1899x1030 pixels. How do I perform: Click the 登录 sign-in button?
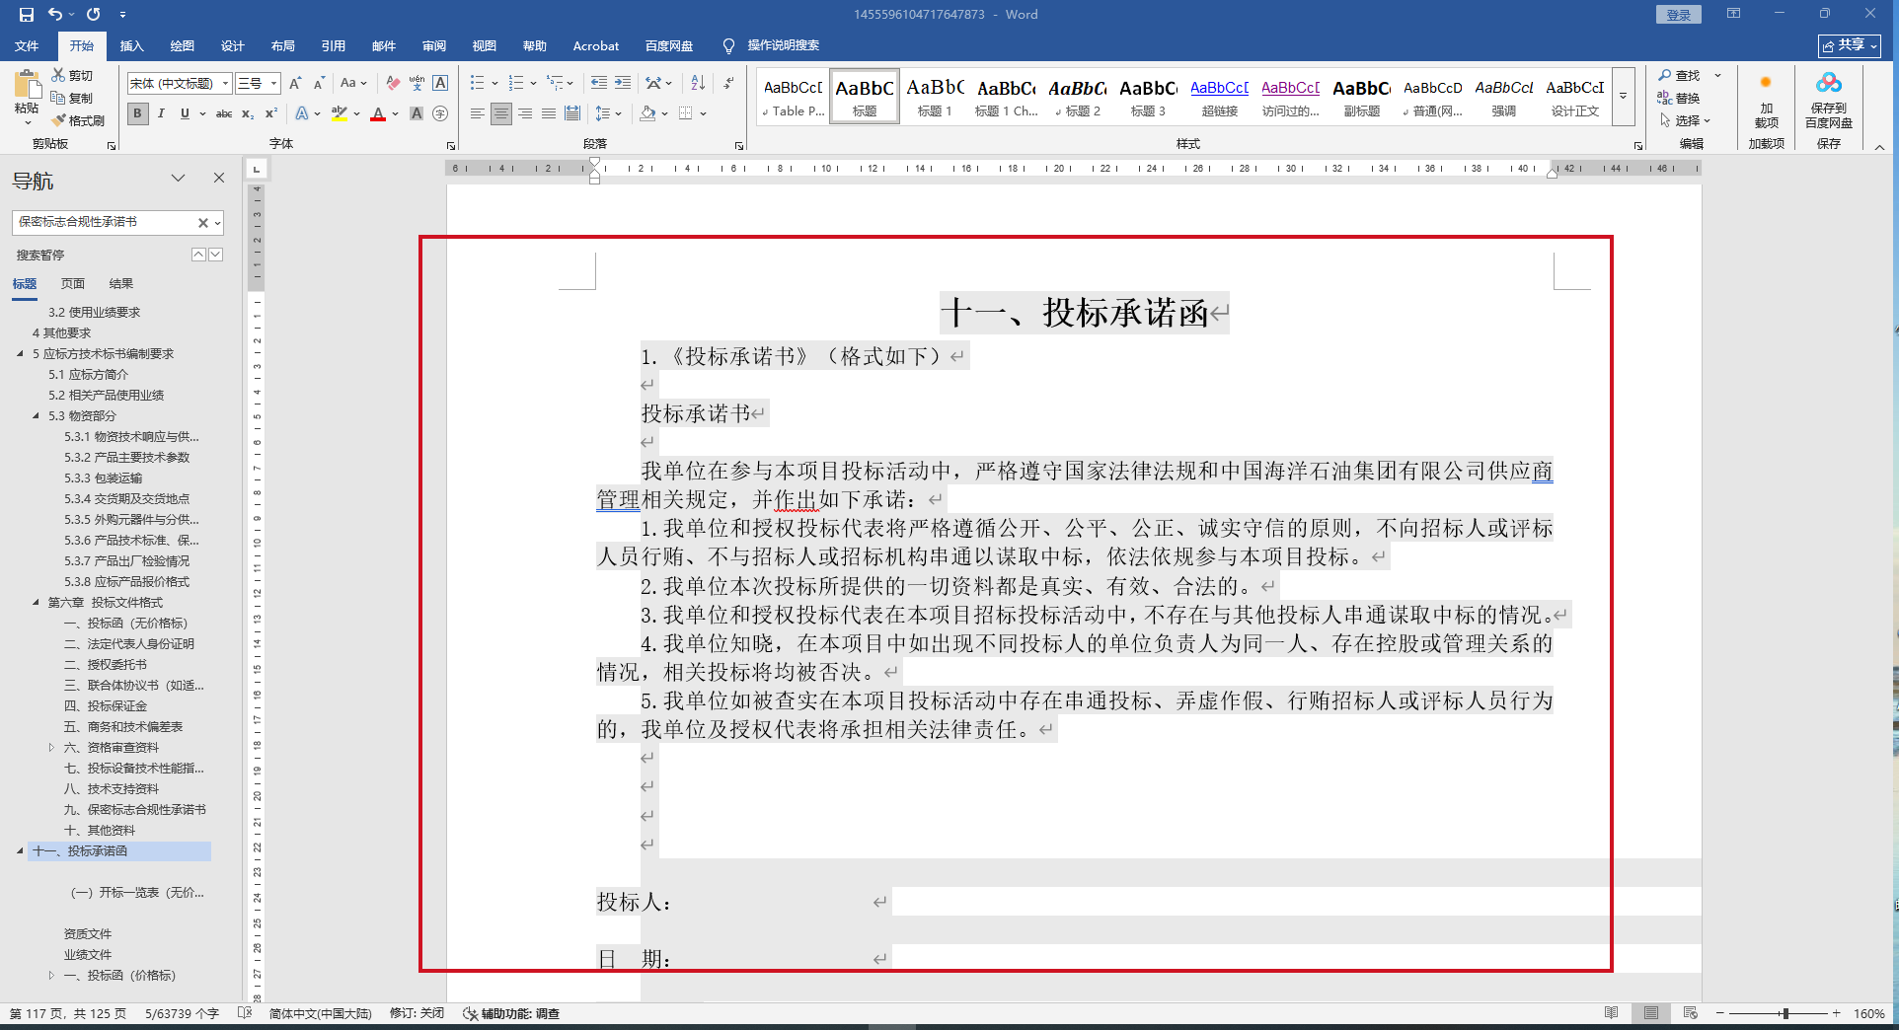[x=1679, y=14]
